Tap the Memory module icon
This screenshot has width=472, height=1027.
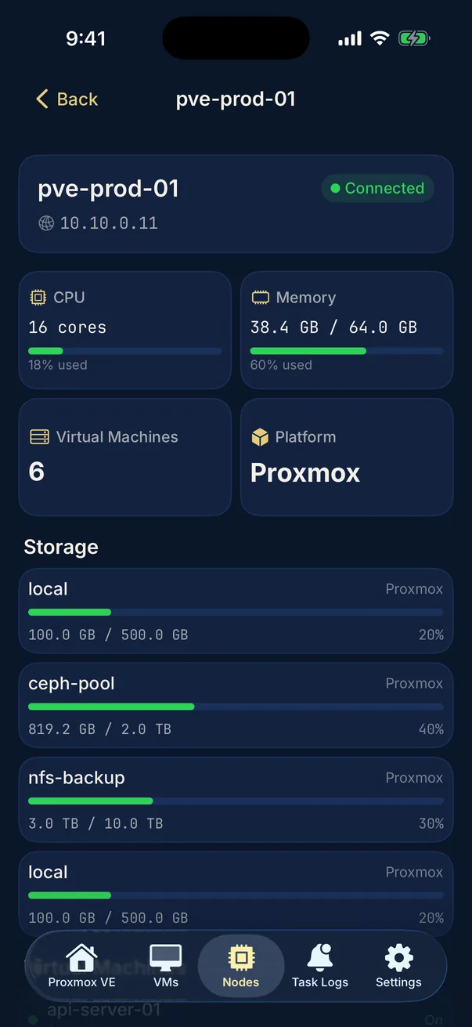pos(260,298)
